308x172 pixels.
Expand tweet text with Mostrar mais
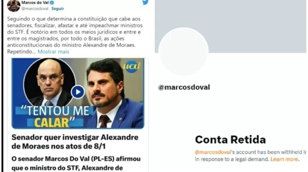tap(53, 51)
